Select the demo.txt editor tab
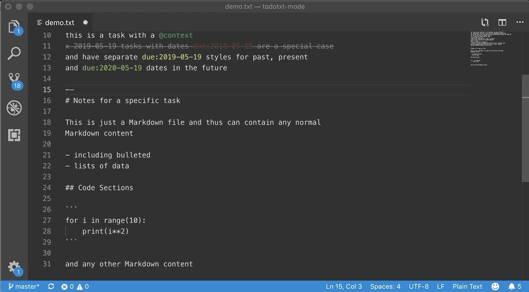Image resolution: width=529 pixels, height=292 pixels. (x=60, y=23)
